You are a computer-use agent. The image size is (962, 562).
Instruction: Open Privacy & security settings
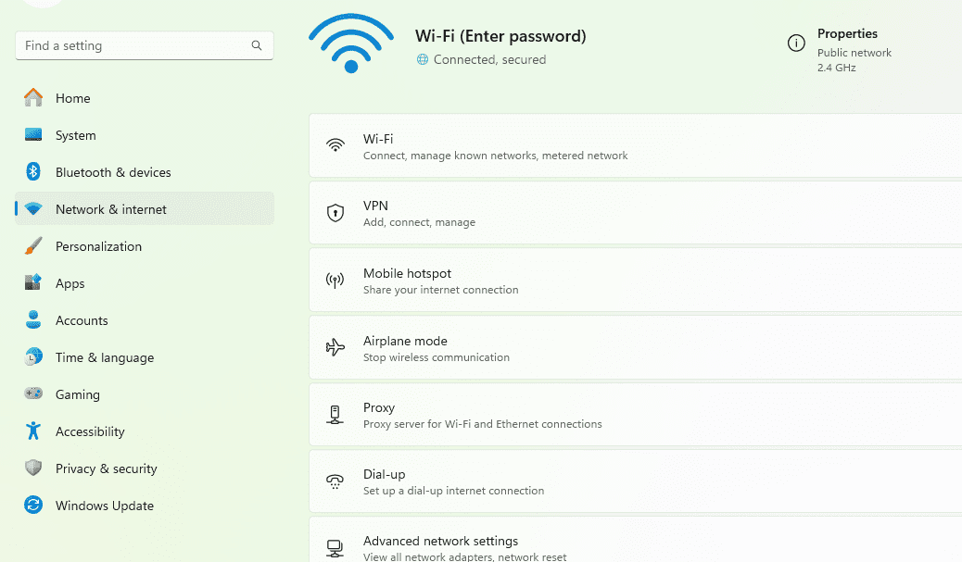tap(107, 468)
